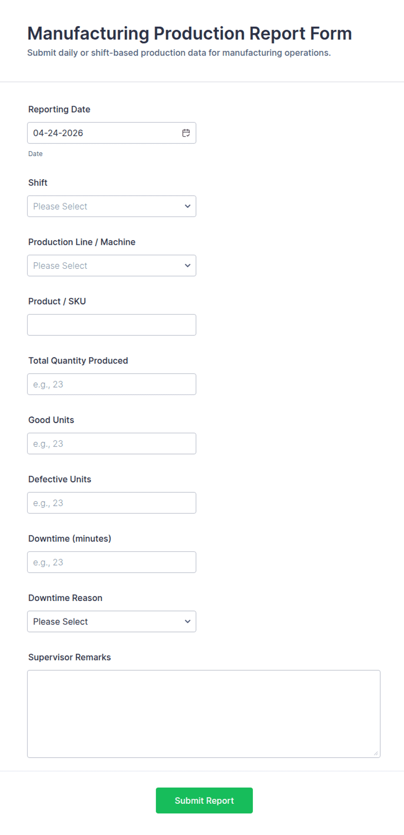This screenshot has height=835, width=404.
Task: Click the chevron on the Shift dropdown
Action: [187, 206]
